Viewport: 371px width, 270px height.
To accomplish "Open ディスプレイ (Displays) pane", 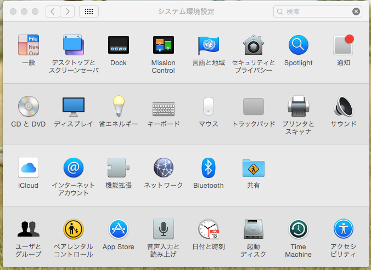I will click(74, 107).
